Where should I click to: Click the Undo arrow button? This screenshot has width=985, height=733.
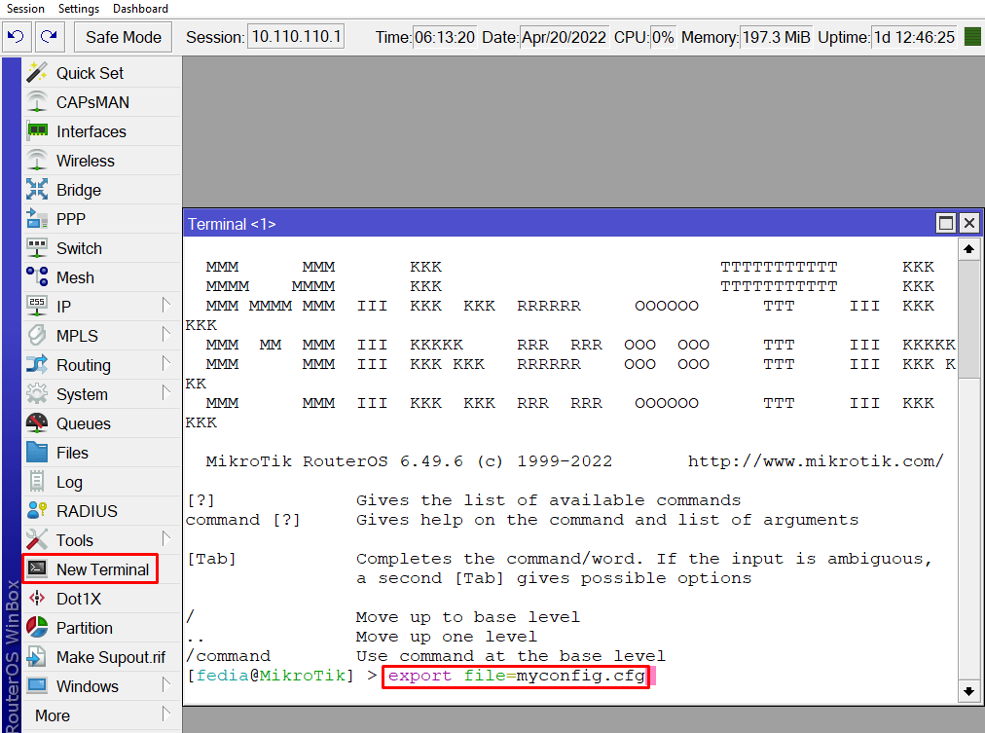point(17,37)
